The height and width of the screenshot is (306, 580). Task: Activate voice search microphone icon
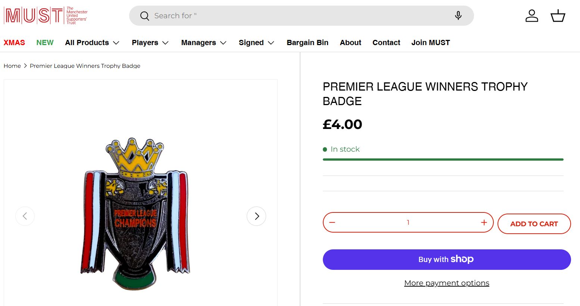click(x=458, y=16)
